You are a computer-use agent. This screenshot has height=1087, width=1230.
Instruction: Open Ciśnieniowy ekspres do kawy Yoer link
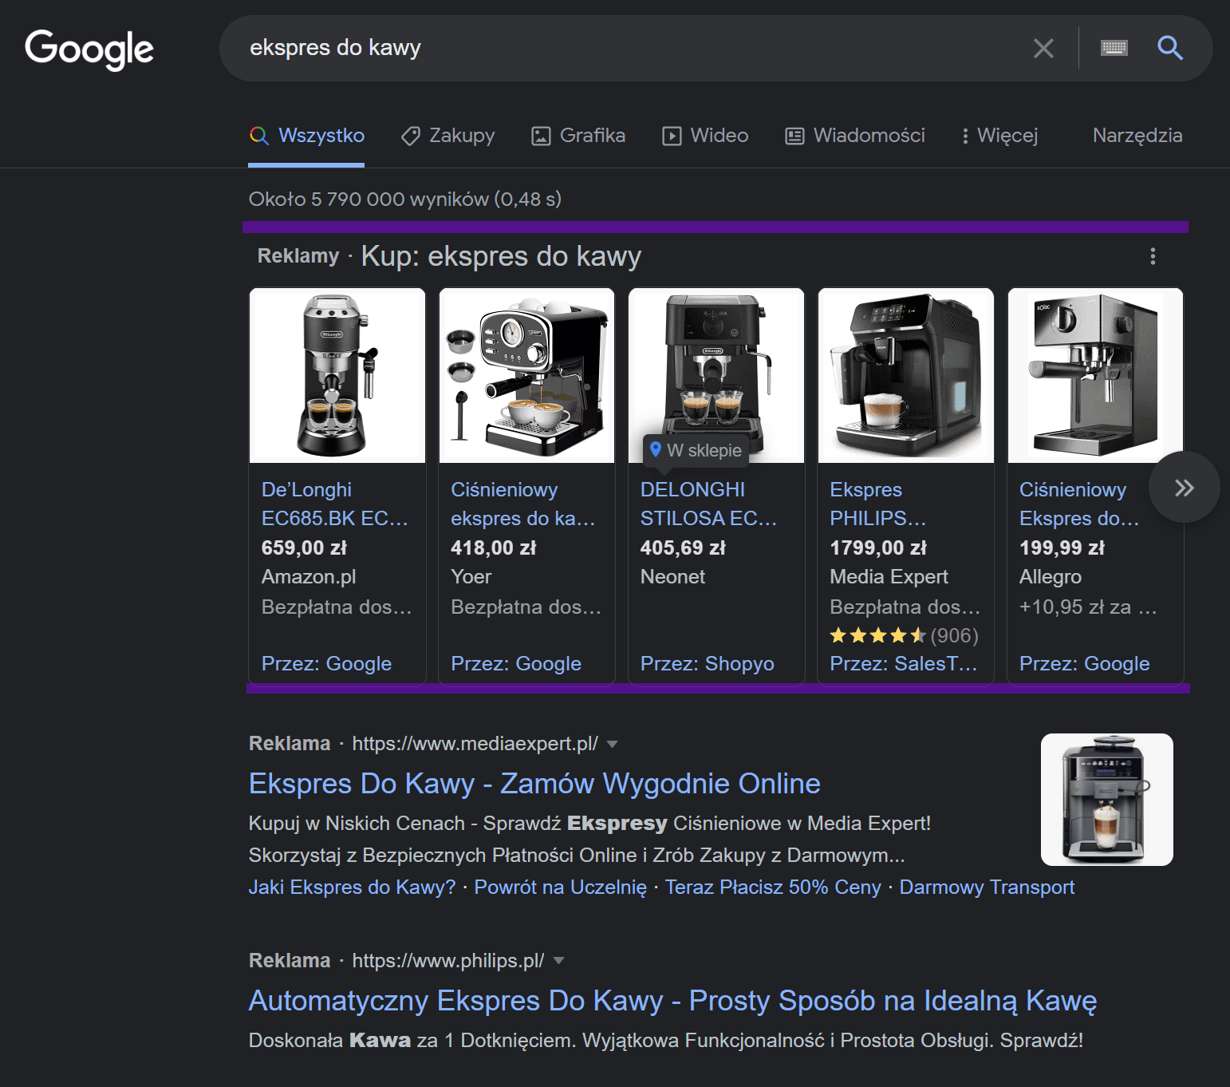pyautogui.click(x=523, y=504)
